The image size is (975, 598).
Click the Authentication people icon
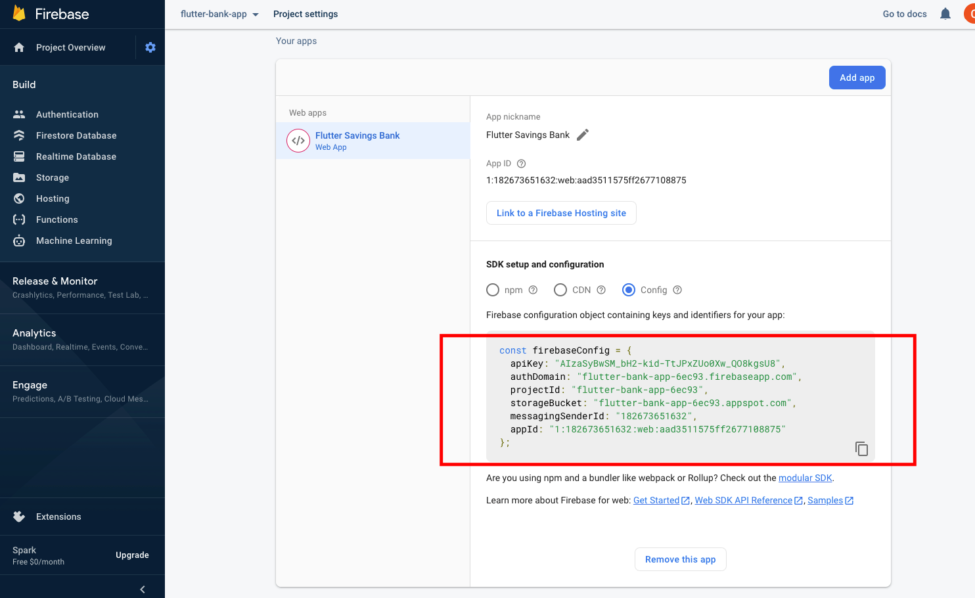point(19,114)
